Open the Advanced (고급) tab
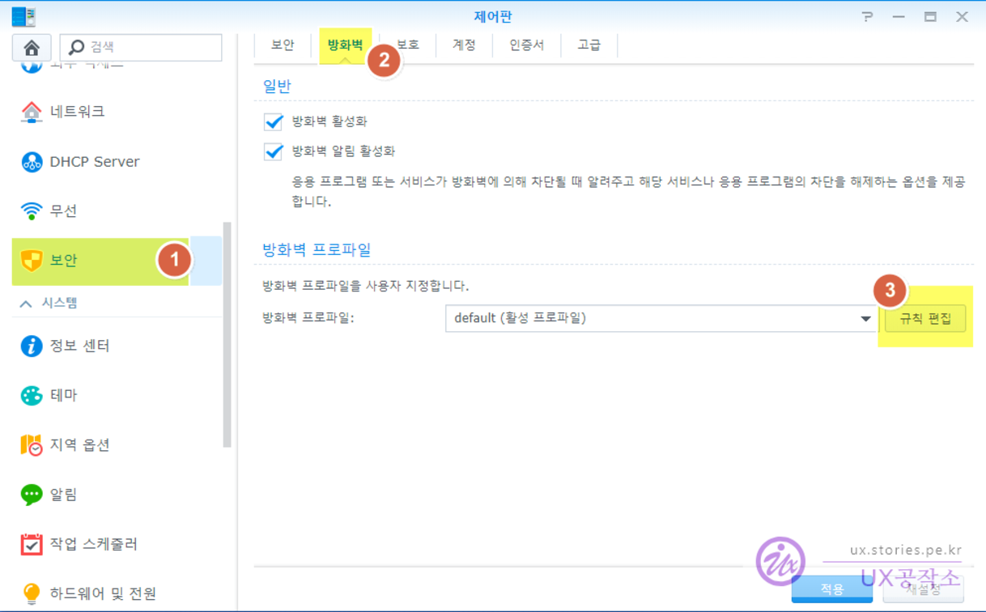Viewport: 986px width, 612px height. point(589,45)
